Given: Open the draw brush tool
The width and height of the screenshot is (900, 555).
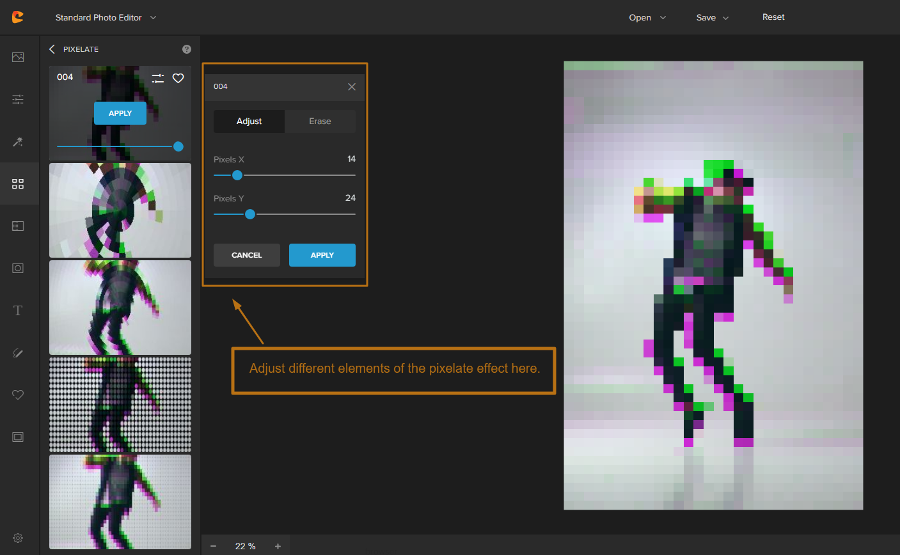Looking at the screenshot, I should pos(18,353).
